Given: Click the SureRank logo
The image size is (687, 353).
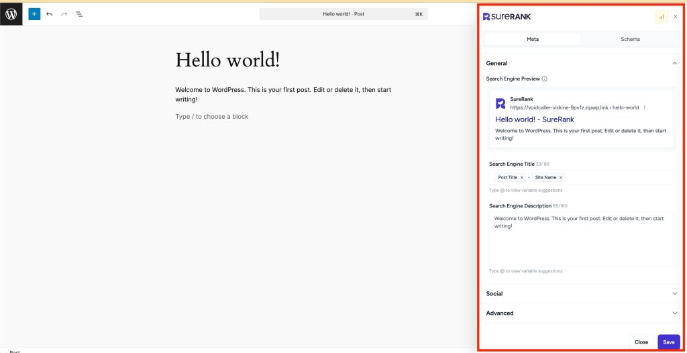Looking at the screenshot, I should pos(507,17).
